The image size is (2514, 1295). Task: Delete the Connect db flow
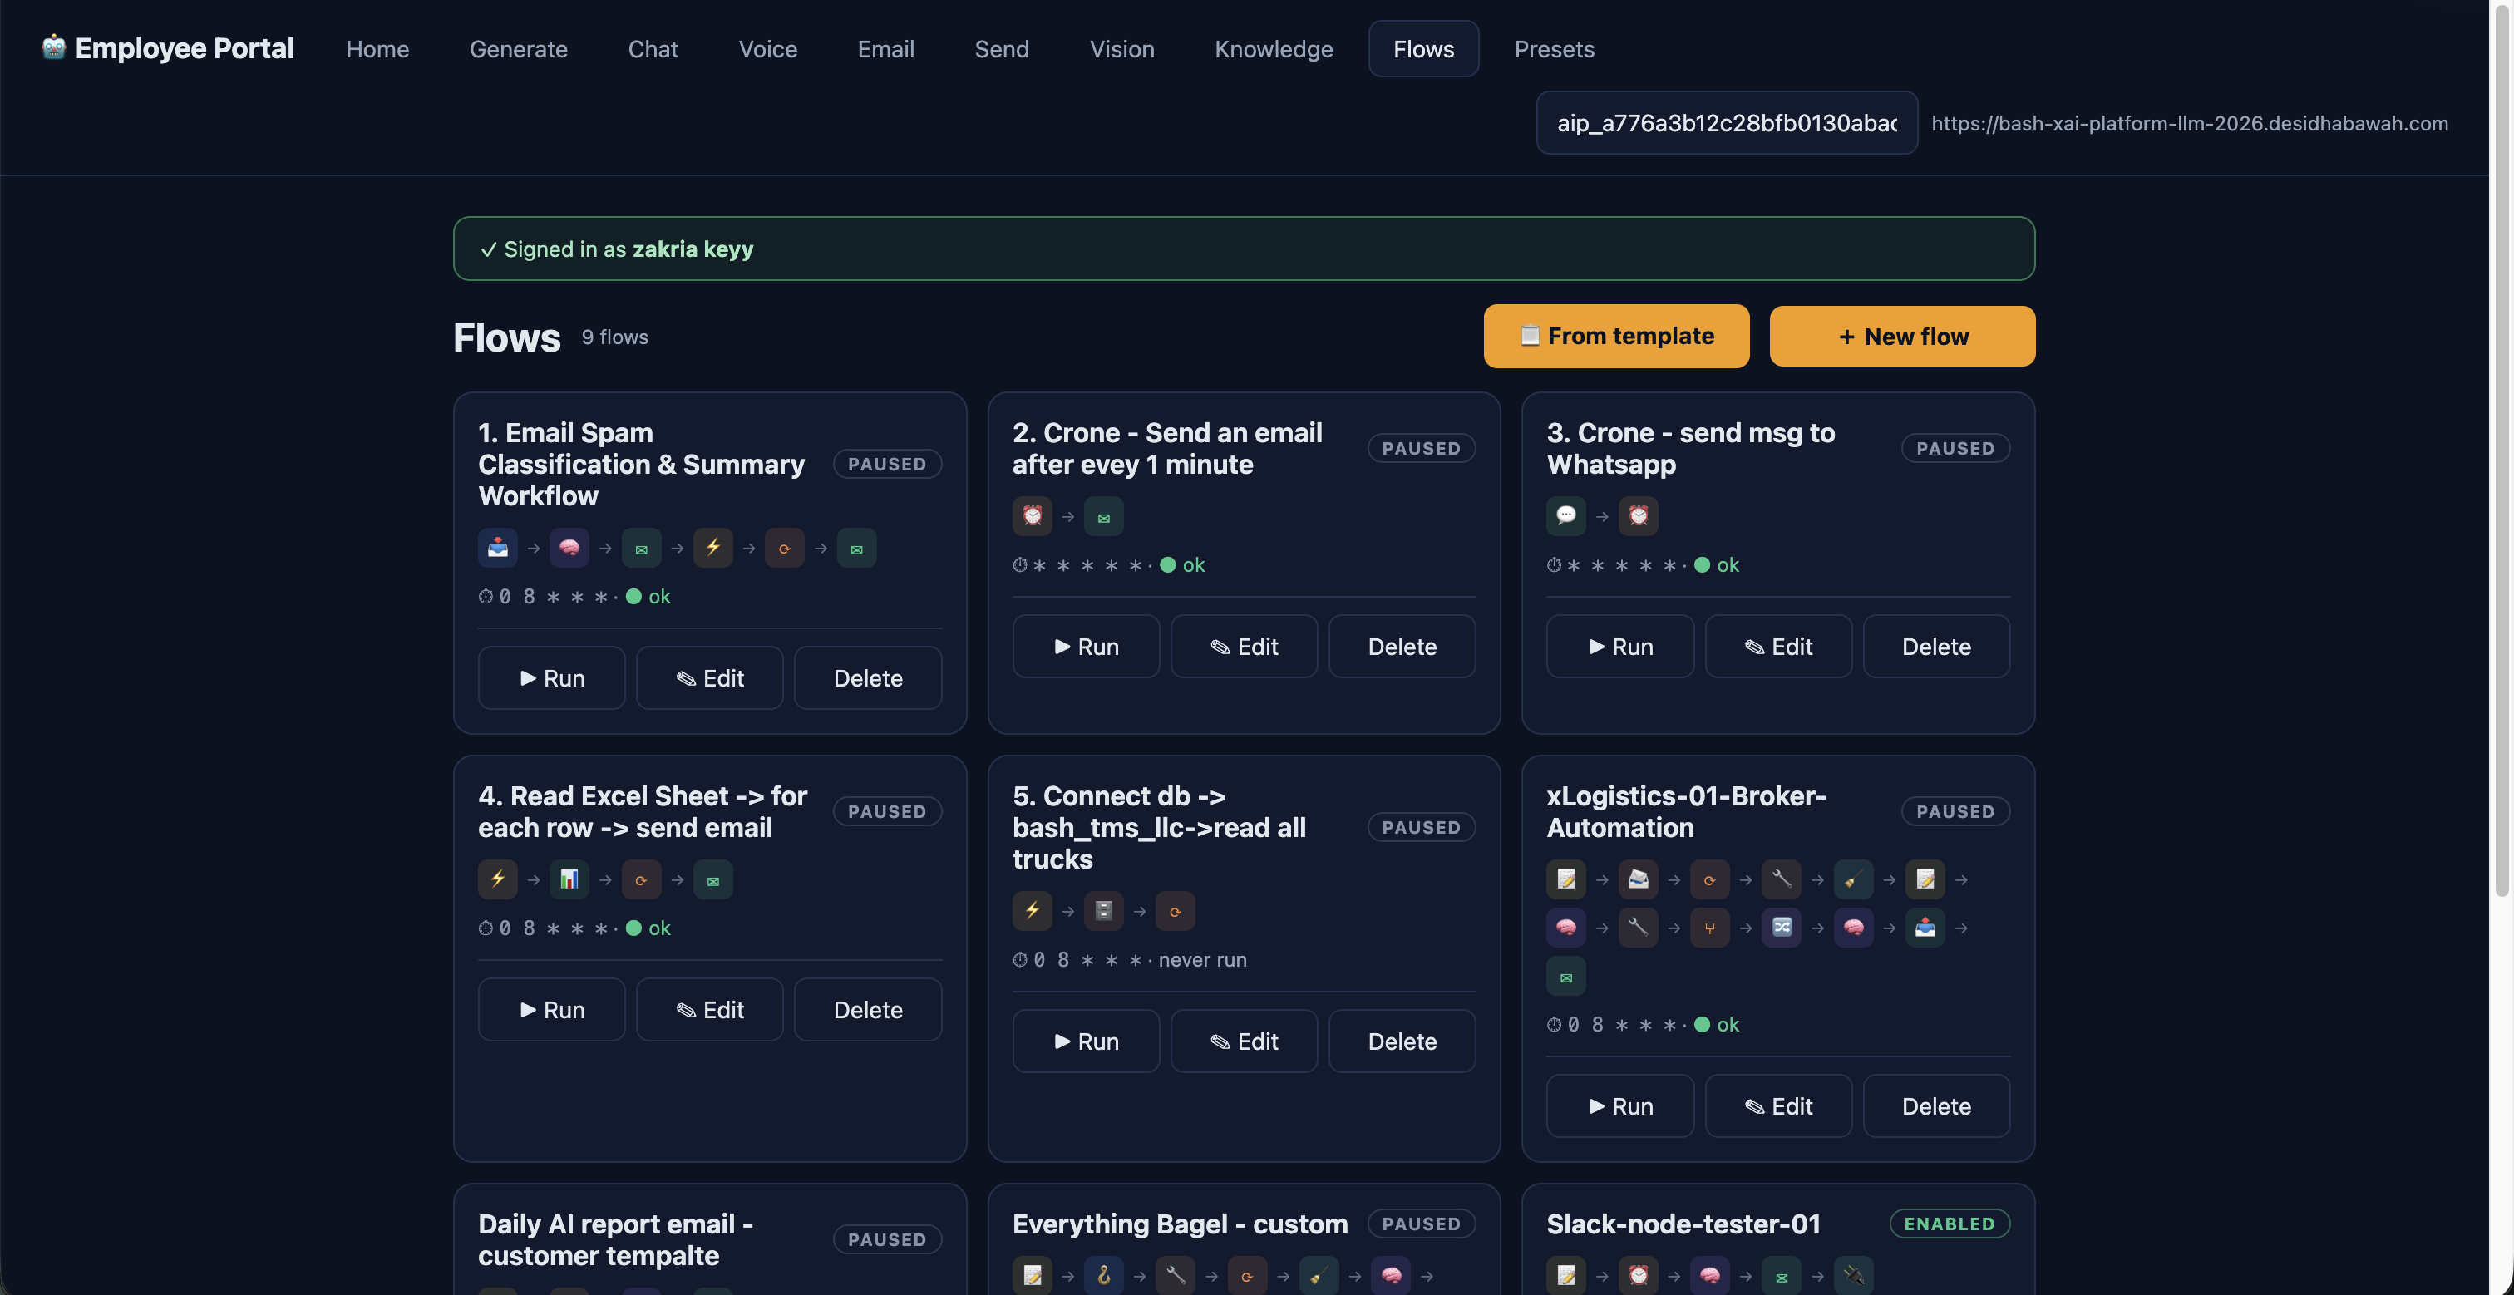[1402, 1041]
